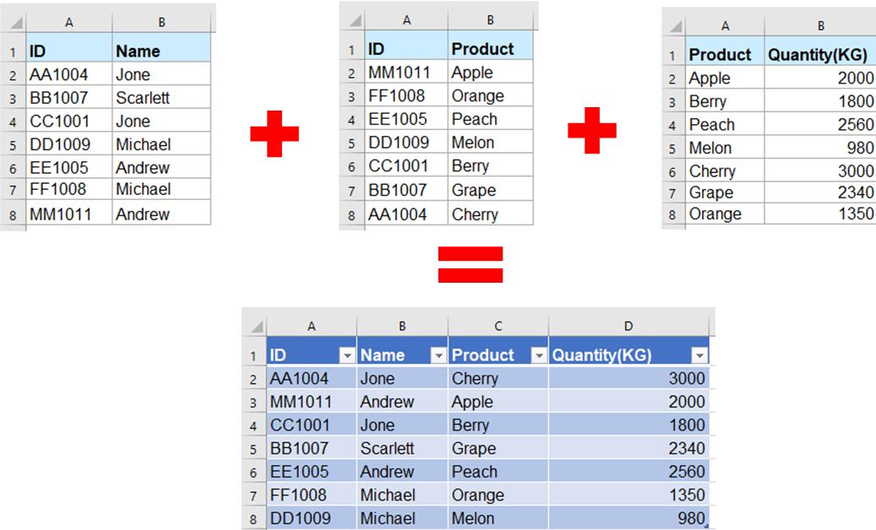Viewport: 876px width, 530px height.
Task: Click row 5 header in the first table
Action: [x=11, y=143]
